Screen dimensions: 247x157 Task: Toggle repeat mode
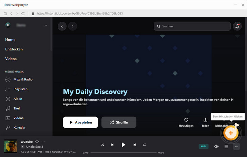145,145
